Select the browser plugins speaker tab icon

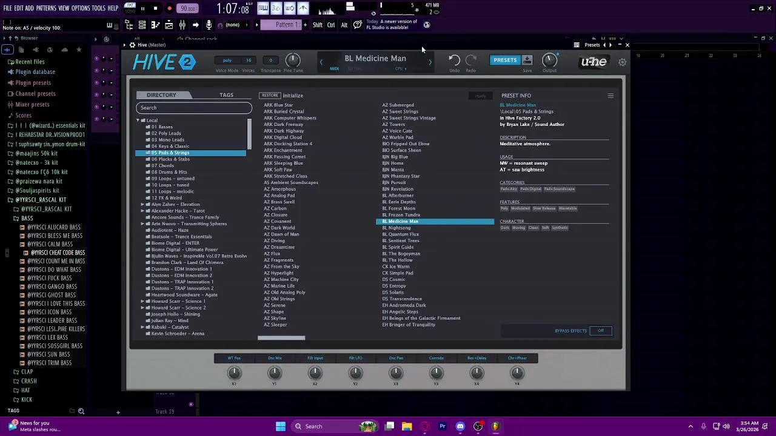tap(36, 50)
